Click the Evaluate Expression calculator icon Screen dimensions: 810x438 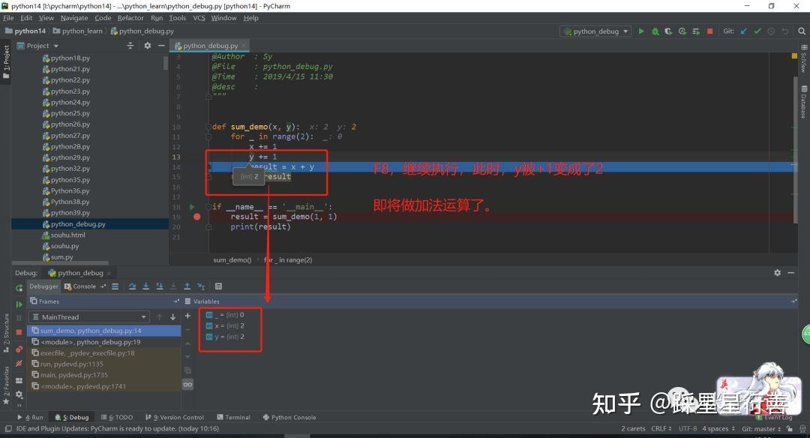(x=217, y=286)
